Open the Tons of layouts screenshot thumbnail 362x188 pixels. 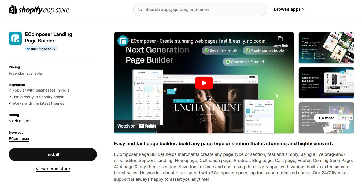tap(326, 48)
